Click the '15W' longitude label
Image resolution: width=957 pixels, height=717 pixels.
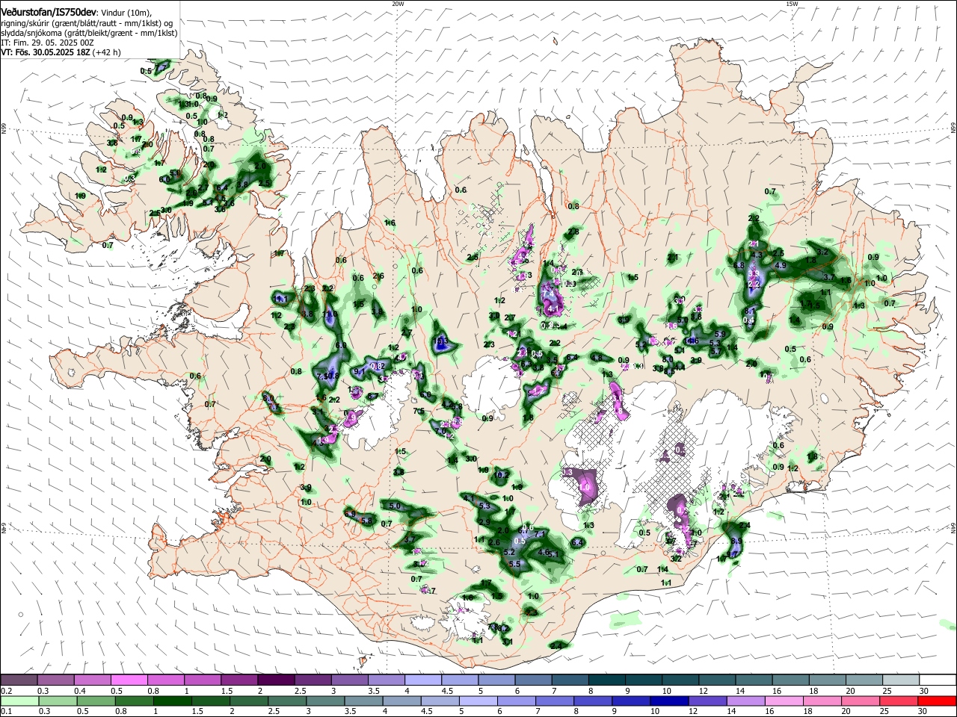pyautogui.click(x=791, y=4)
